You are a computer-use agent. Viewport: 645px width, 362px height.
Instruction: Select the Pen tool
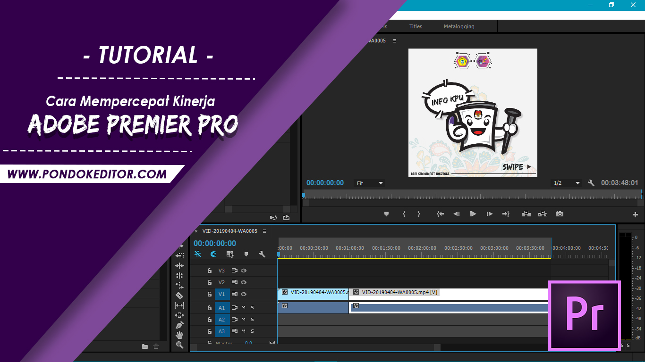pos(180,325)
